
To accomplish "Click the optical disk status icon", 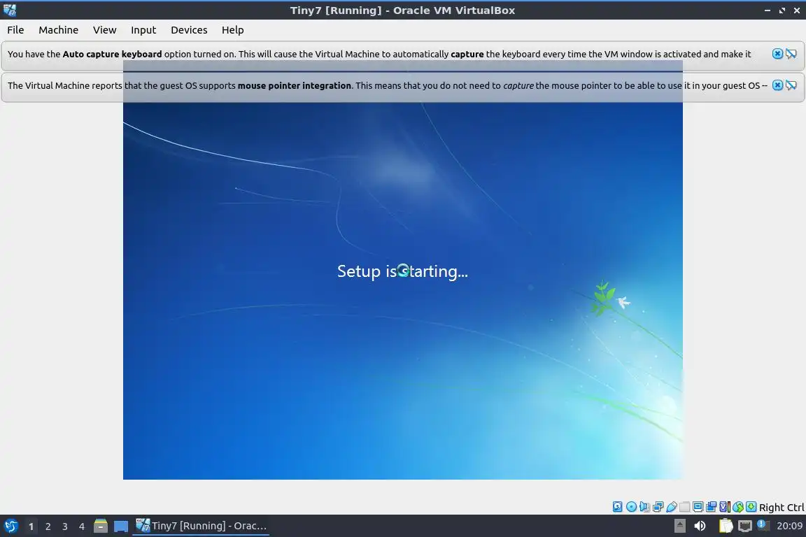I will point(632,507).
